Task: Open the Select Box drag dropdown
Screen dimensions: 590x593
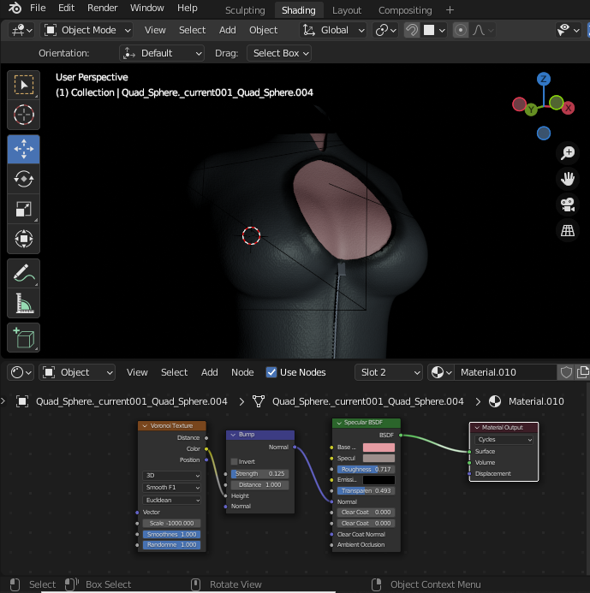Action: click(x=279, y=53)
